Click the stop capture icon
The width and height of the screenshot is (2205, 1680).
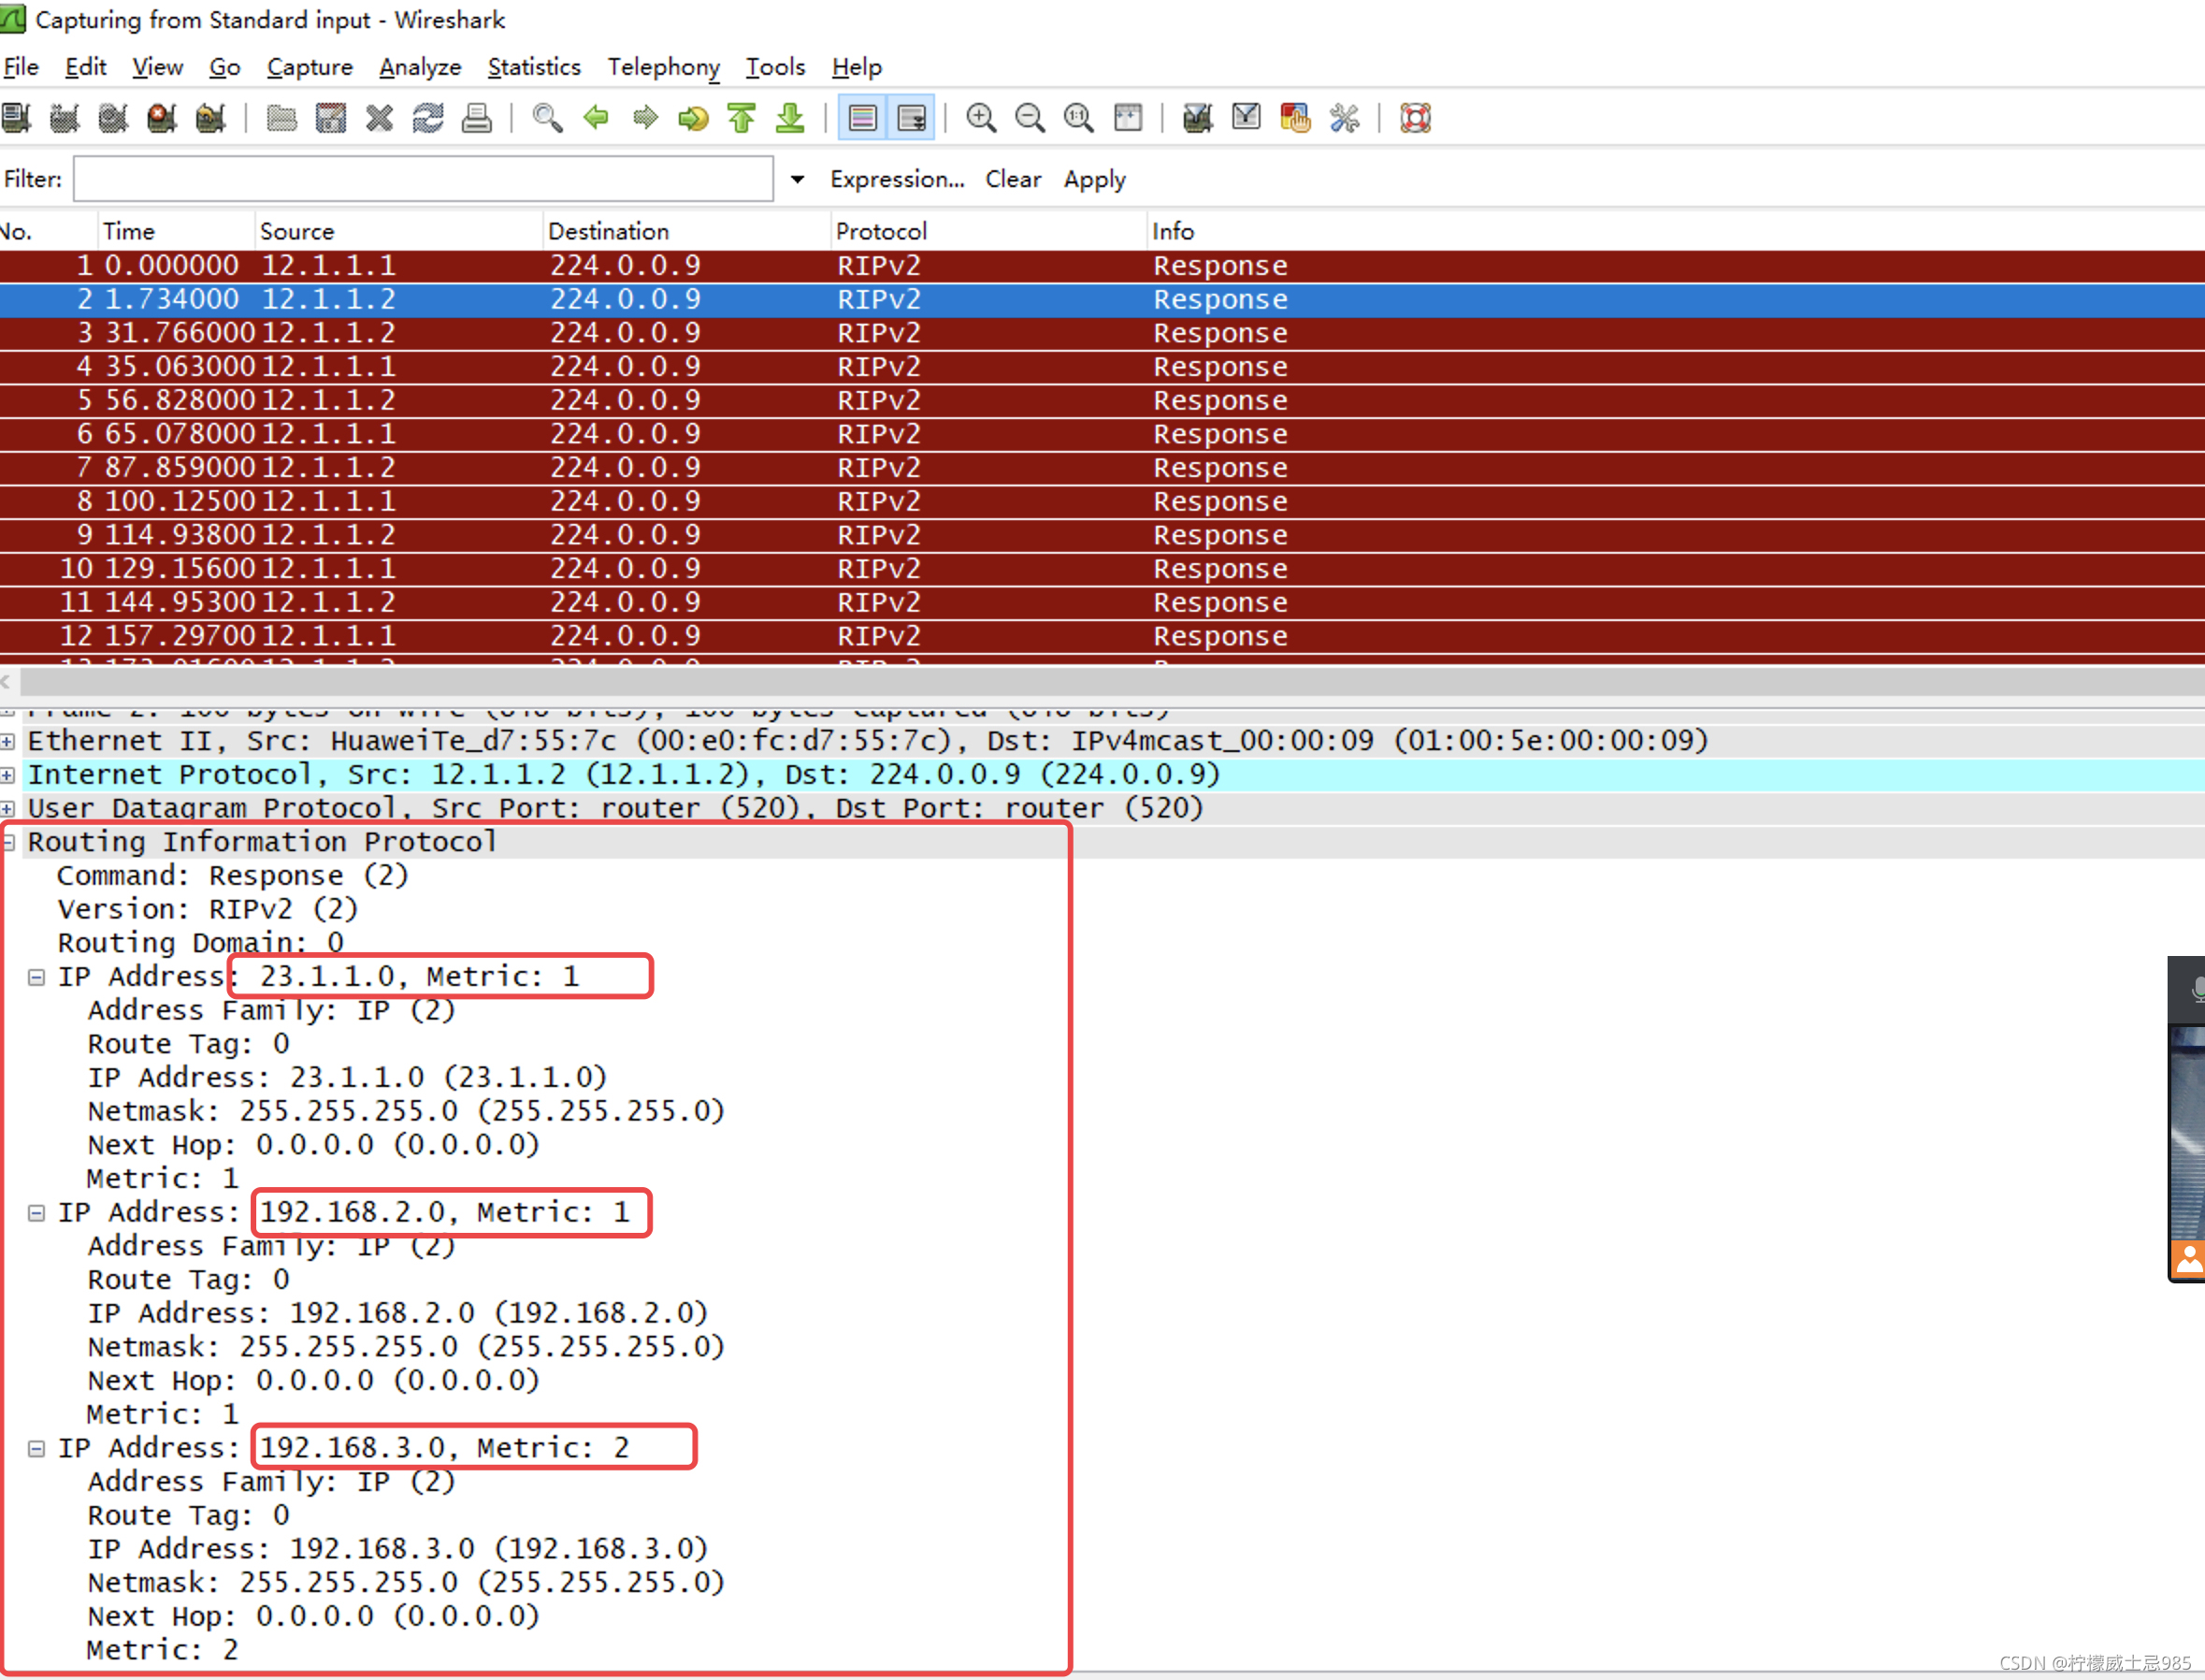(161, 118)
